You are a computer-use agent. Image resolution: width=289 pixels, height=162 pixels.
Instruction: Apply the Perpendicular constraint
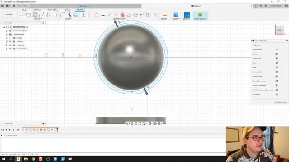point(116,15)
